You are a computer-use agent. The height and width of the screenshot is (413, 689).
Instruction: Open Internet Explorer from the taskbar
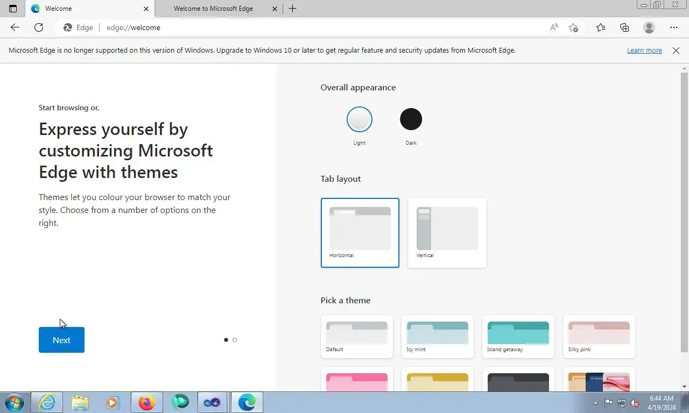pos(47,402)
